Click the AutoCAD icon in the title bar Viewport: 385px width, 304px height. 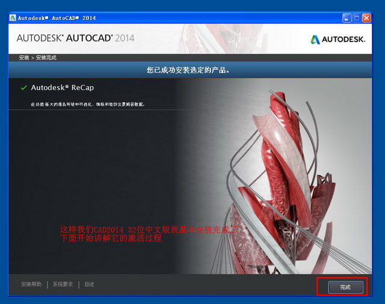(12, 18)
